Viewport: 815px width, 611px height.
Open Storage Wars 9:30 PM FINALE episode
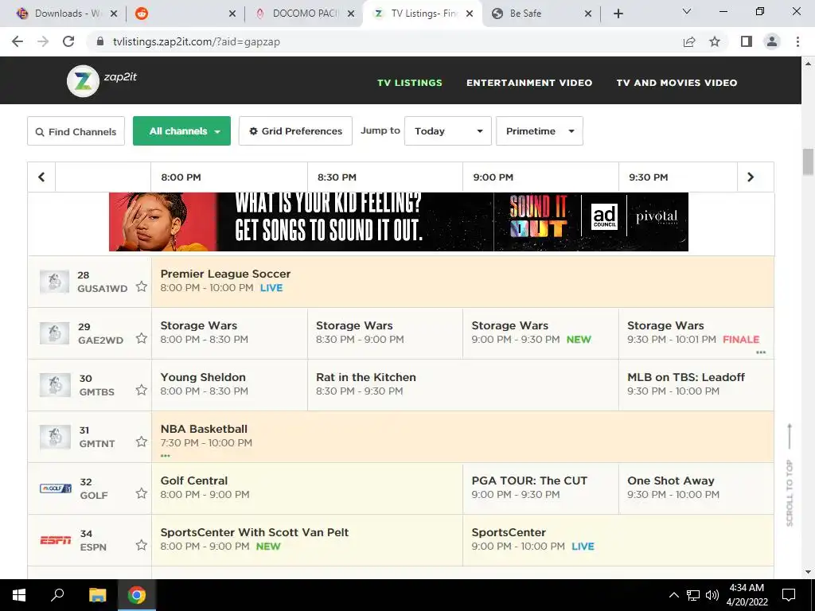tap(696, 333)
